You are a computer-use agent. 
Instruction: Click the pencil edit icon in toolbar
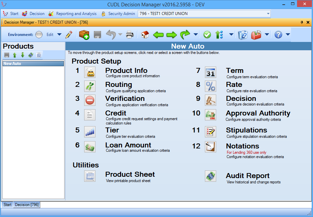point(69,35)
